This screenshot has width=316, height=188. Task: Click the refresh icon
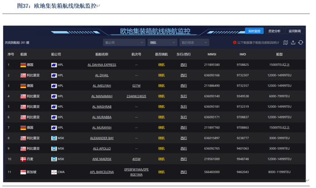click(301, 42)
